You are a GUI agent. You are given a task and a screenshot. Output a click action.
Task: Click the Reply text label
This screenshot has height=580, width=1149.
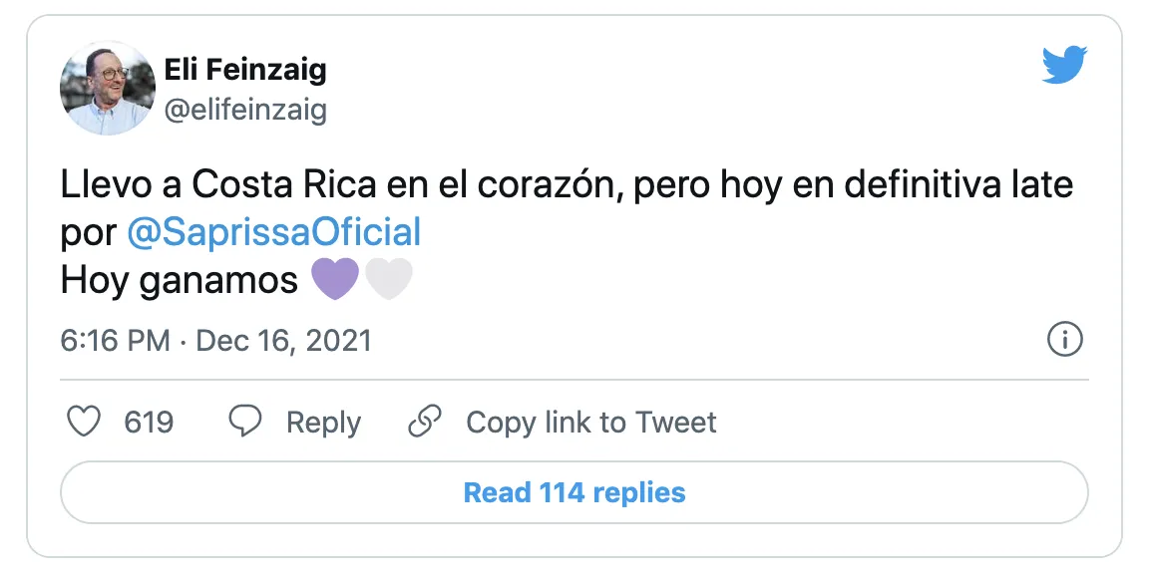(x=323, y=423)
